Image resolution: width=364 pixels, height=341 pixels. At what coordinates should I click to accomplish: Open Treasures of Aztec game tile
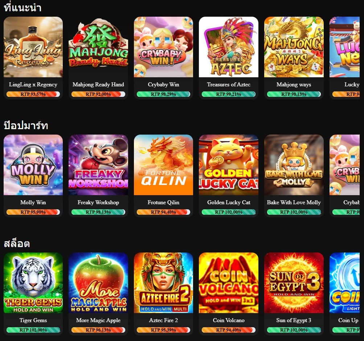[x=229, y=47]
